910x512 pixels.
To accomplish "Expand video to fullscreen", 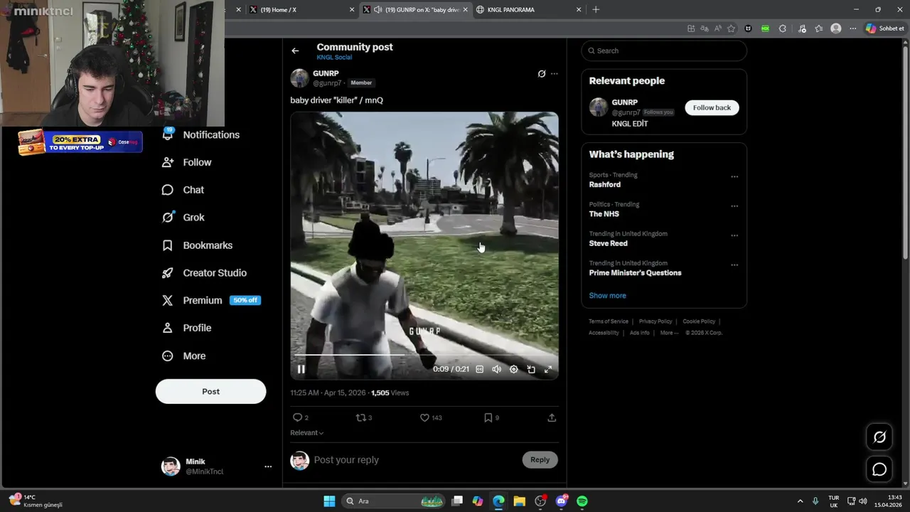I will 548,369.
